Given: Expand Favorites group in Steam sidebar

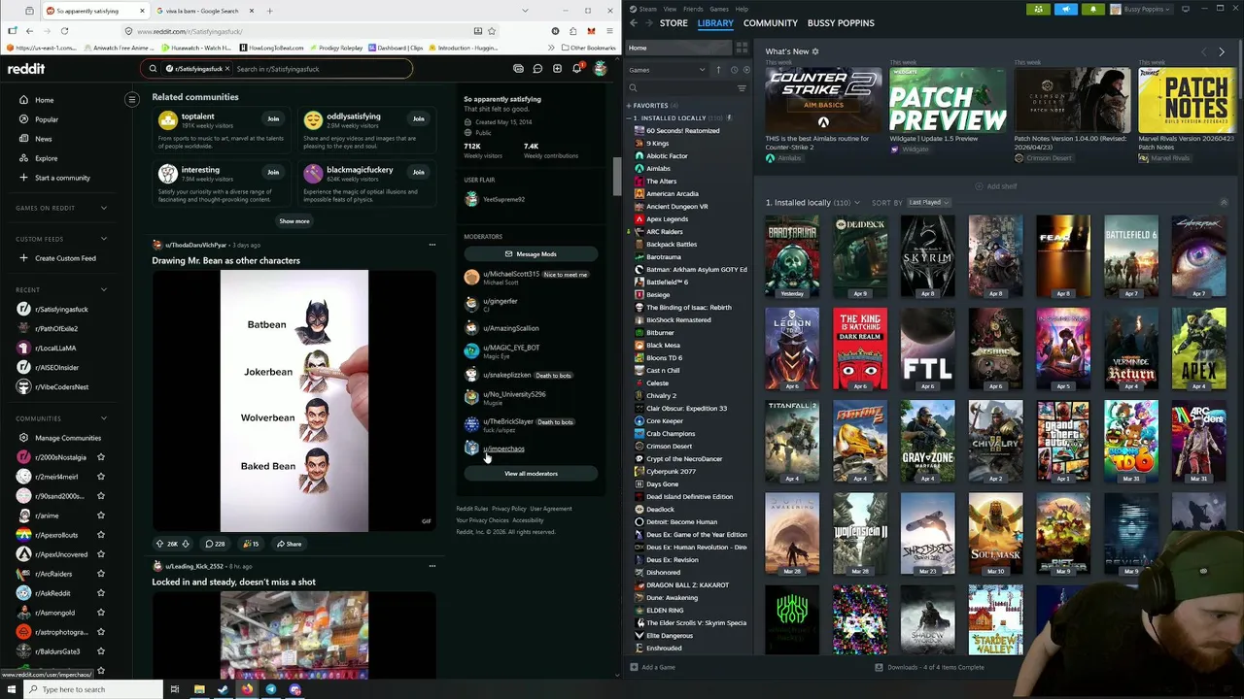Looking at the screenshot, I should pyautogui.click(x=630, y=105).
